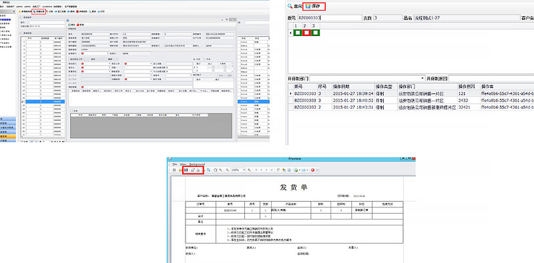Click the 保存 save icon button
The width and height of the screenshot is (534, 263).
pos(308,6)
